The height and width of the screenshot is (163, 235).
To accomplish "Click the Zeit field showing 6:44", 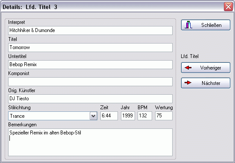I will coord(109,116).
